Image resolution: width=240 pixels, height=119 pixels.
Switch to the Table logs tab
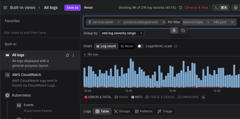[102, 111]
